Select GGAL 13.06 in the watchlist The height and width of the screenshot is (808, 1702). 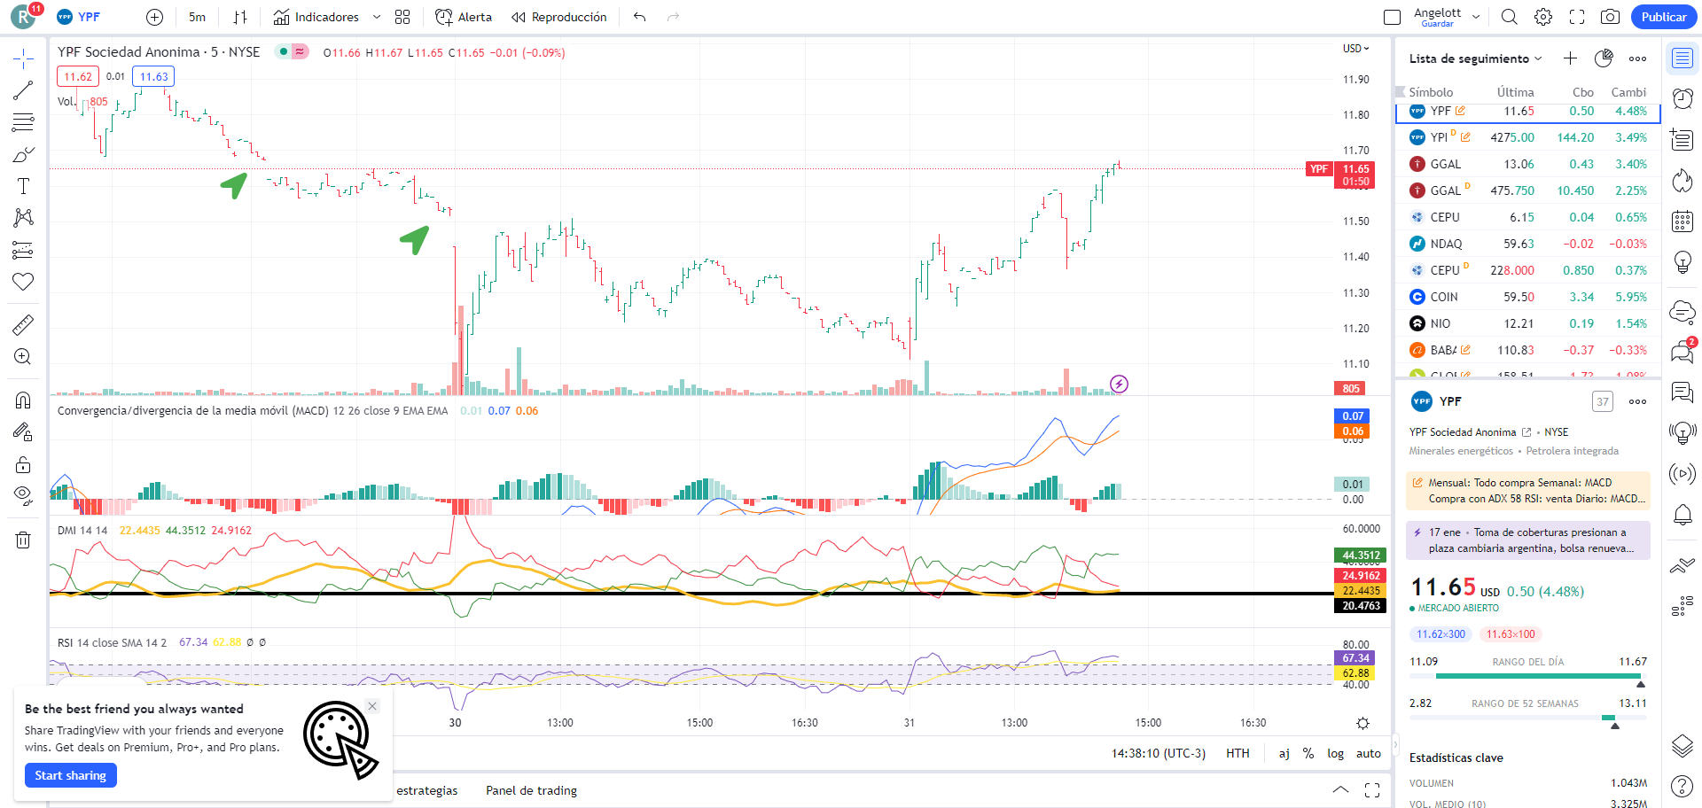pyautogui.click(x=1528, y=164)
